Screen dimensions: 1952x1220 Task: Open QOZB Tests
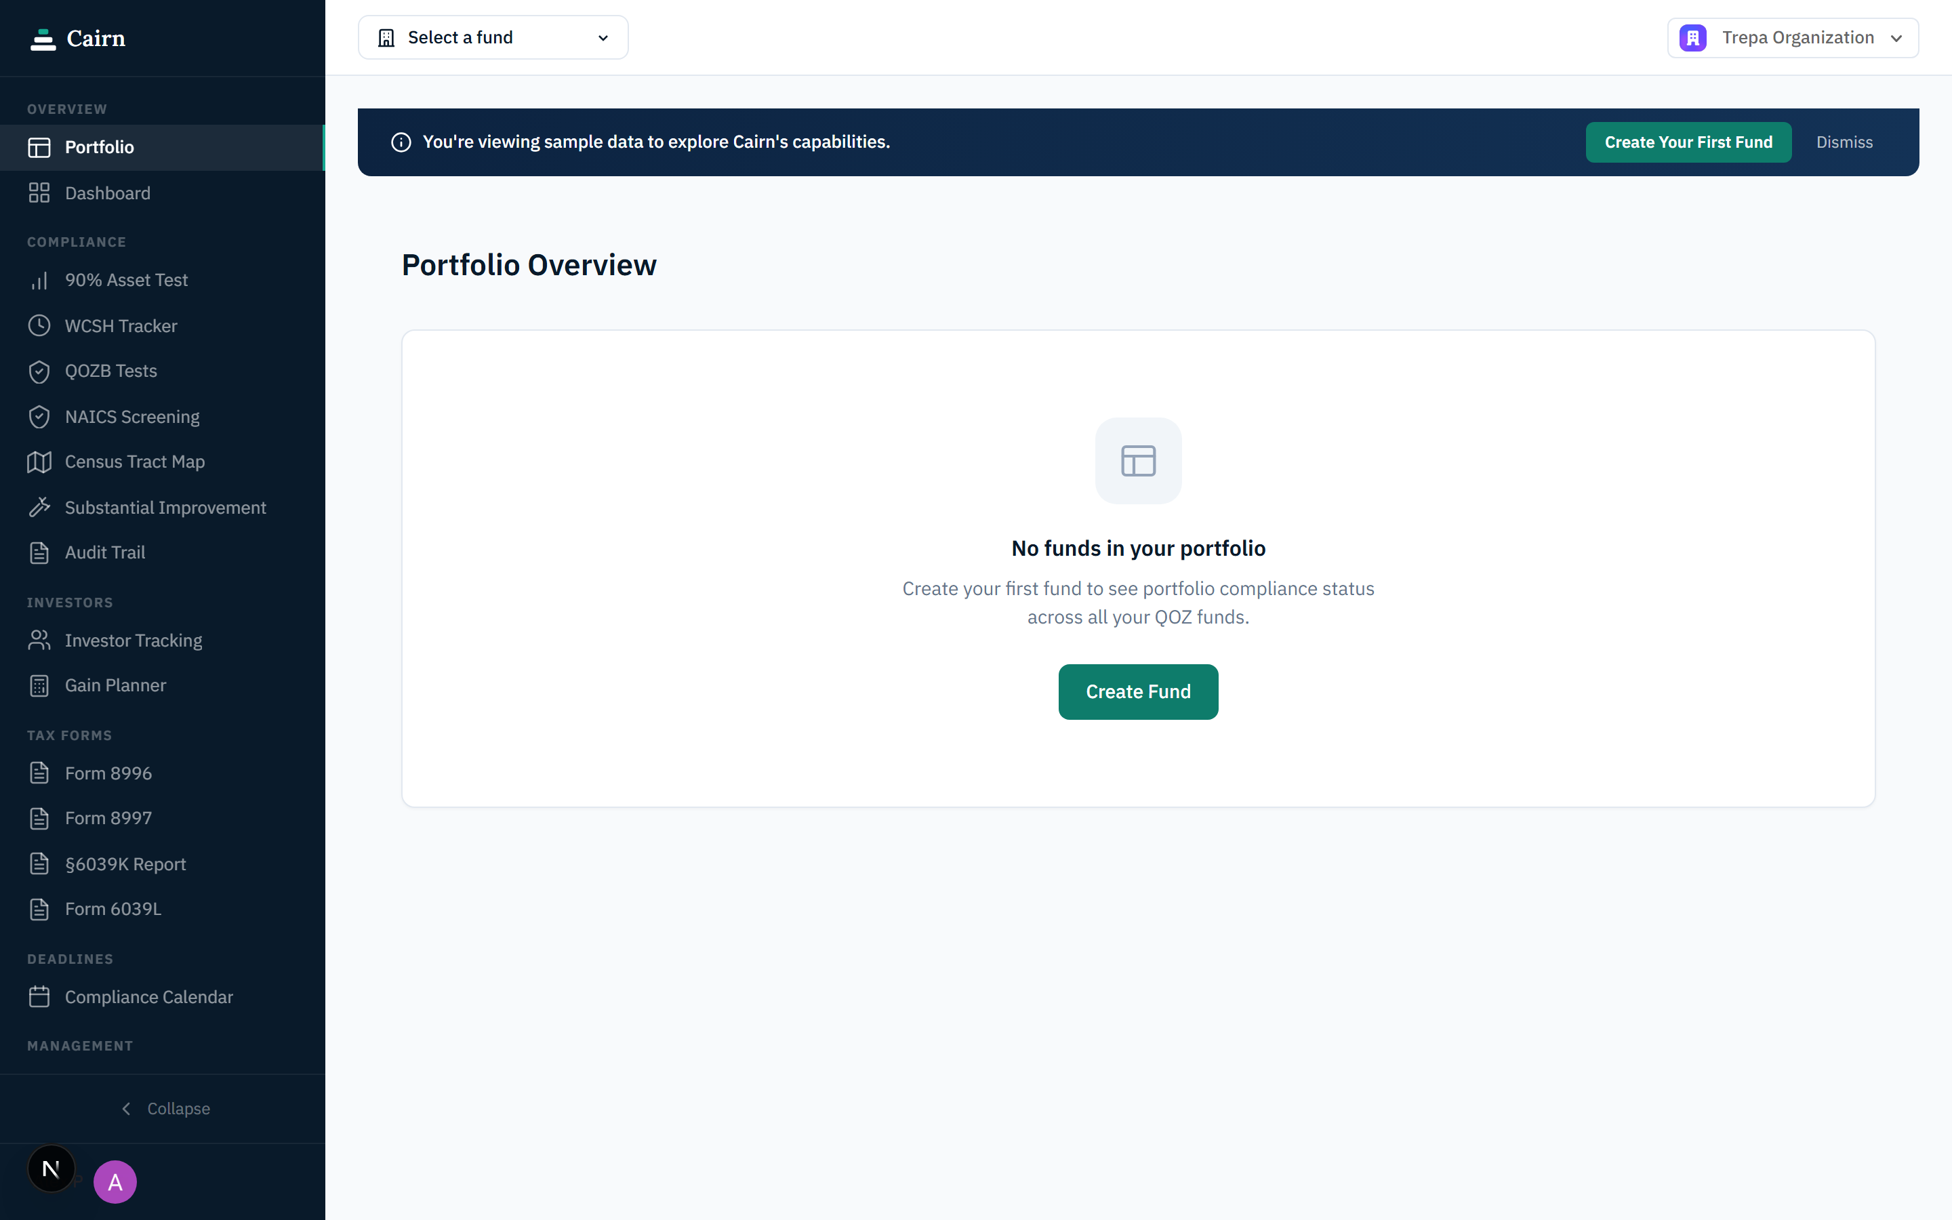162,371
